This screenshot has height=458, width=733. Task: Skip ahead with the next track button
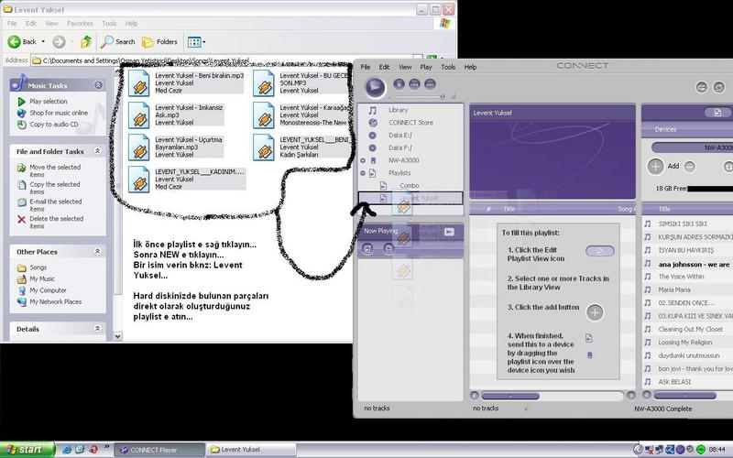point(430,84)
